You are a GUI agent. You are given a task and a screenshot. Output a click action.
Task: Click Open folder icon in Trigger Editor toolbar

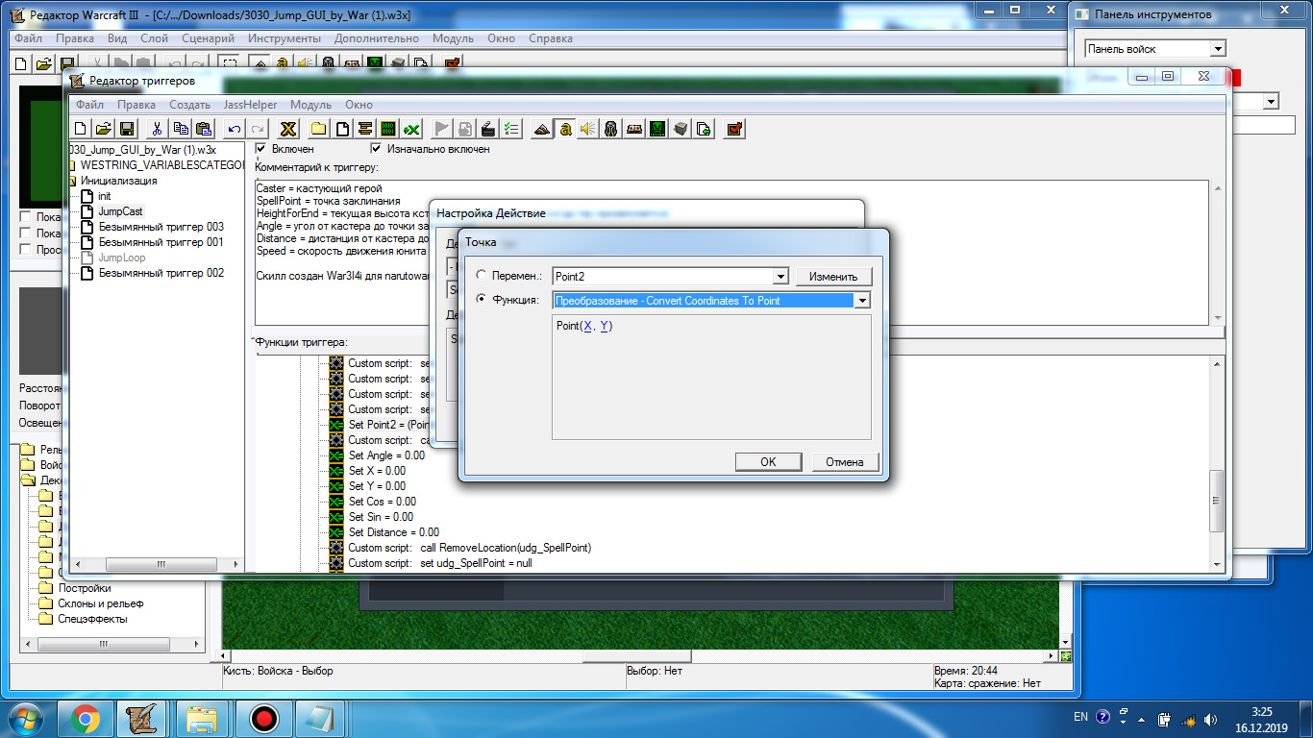point(103,129)
